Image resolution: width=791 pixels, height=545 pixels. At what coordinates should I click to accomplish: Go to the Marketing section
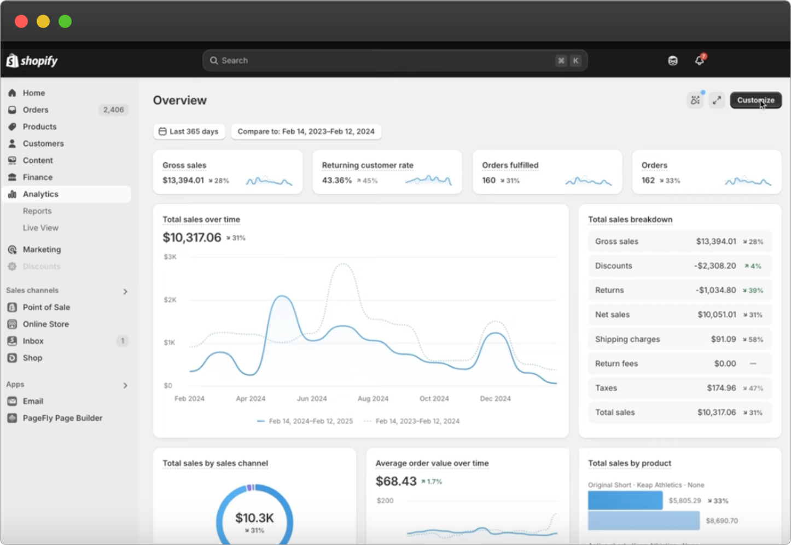pyautogui.click(x=42, y=249)
